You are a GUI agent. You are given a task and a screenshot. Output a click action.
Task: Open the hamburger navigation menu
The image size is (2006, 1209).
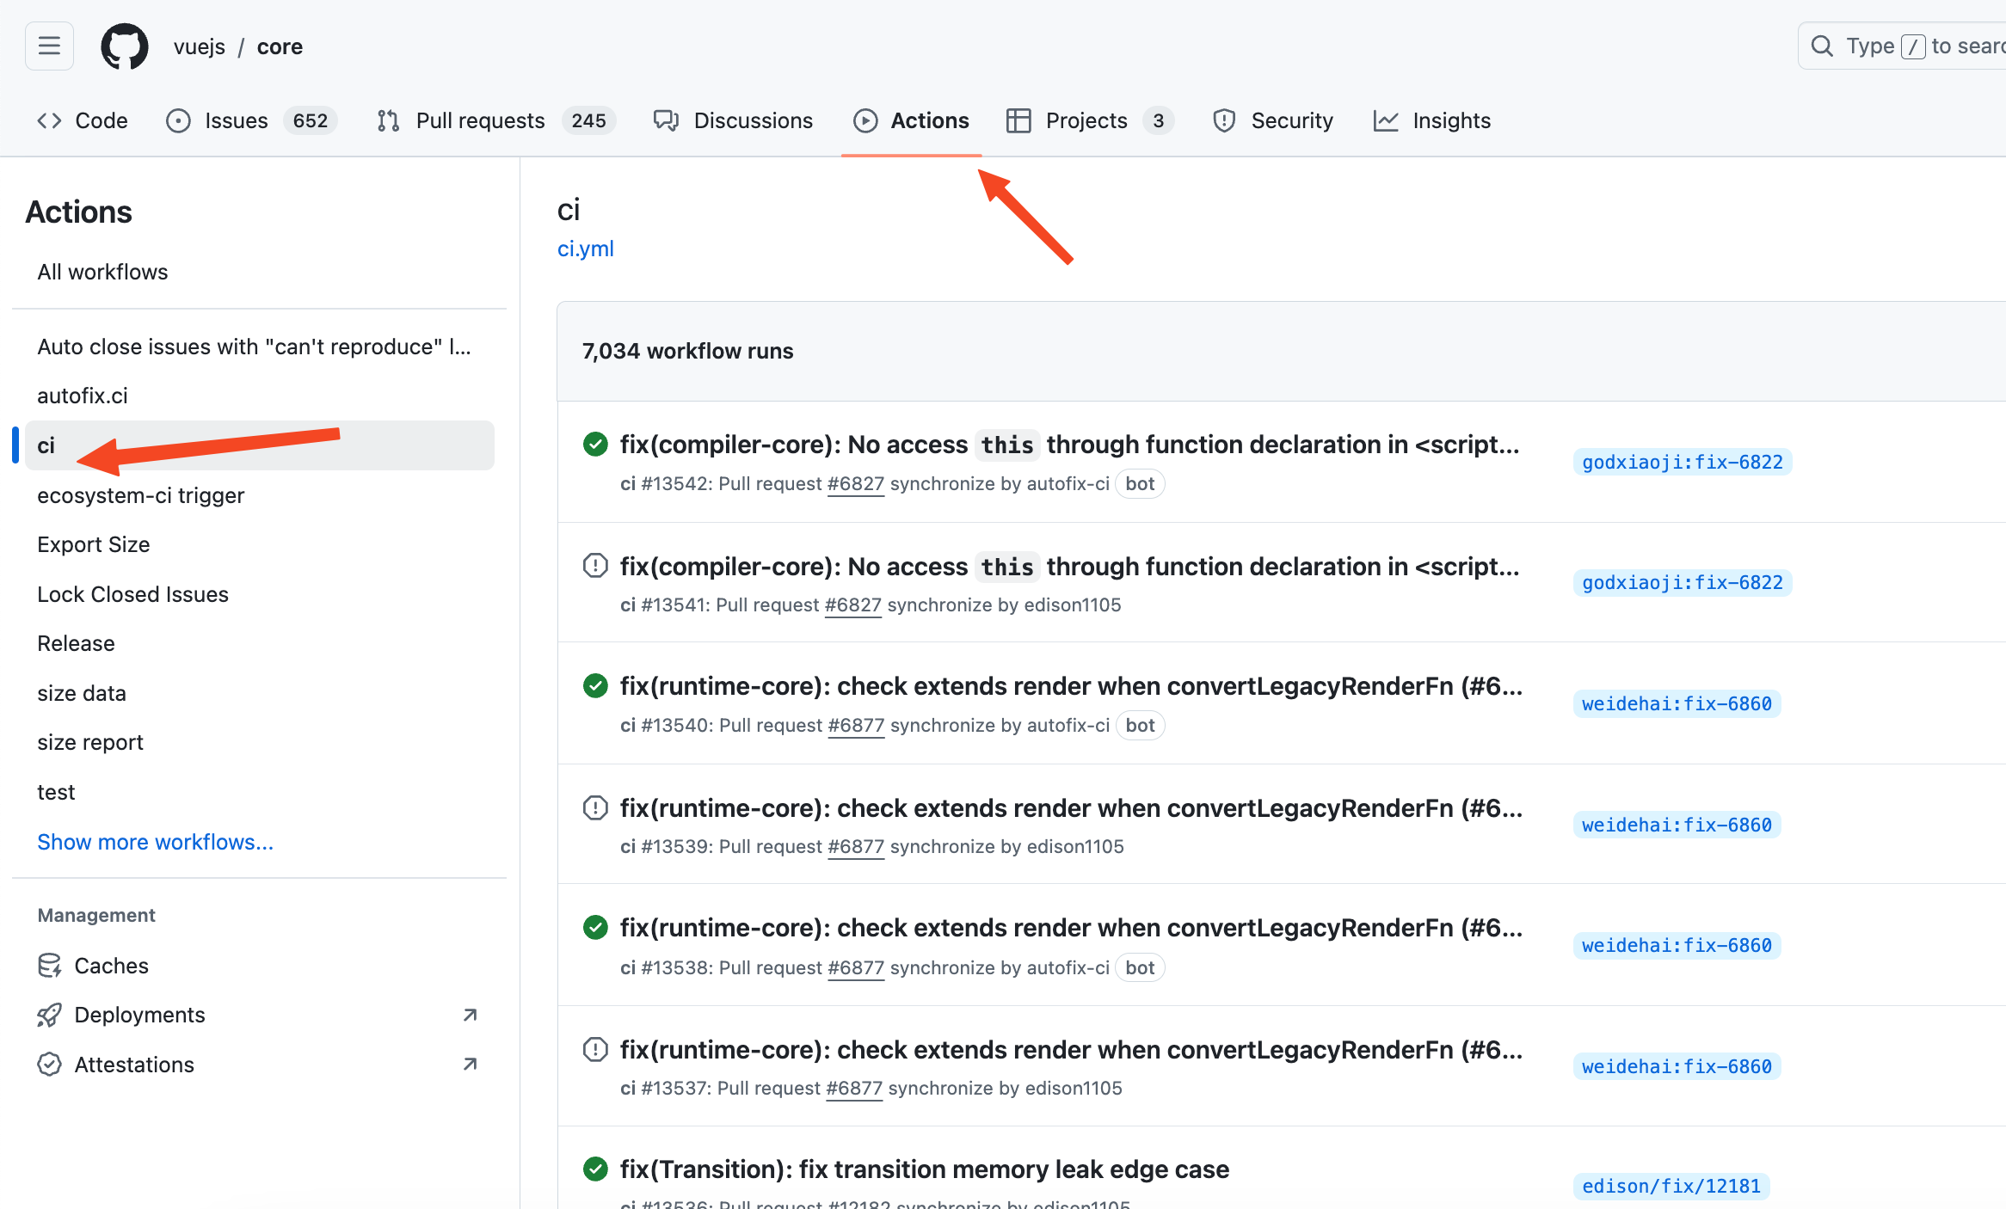[49, 46]
